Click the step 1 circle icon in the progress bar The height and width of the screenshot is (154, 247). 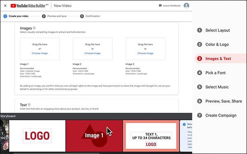5,16
